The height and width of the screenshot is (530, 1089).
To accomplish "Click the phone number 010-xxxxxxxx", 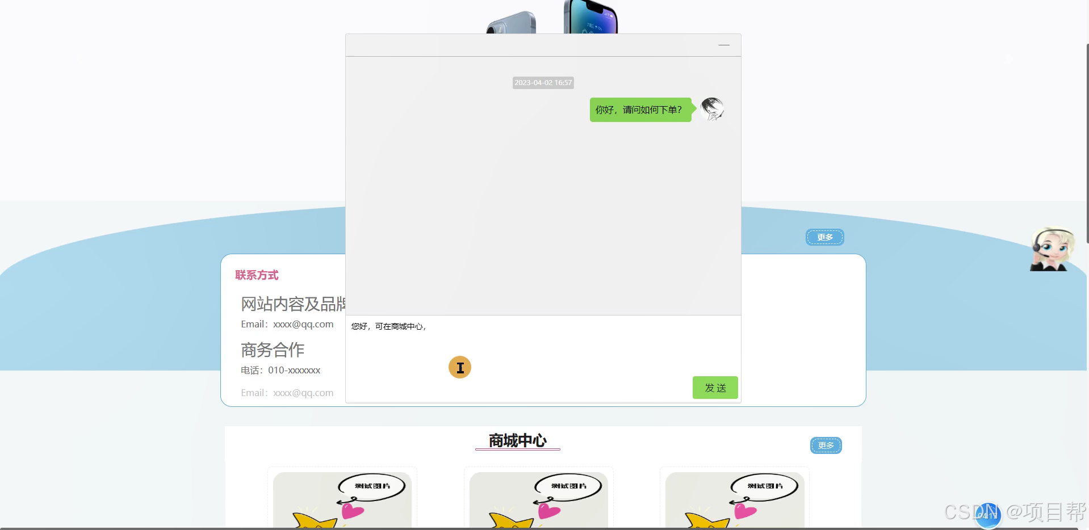I will tap(294, 371).
